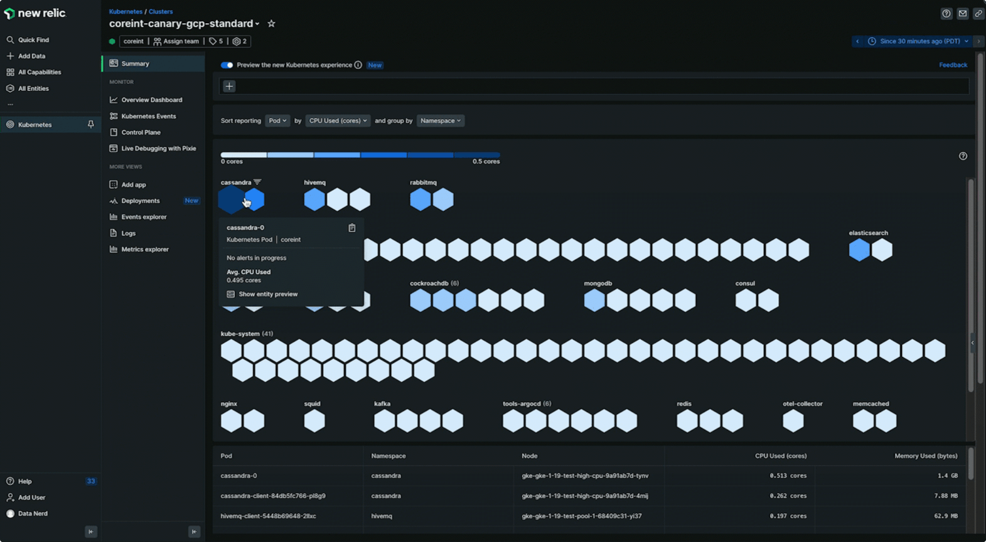Click the copy permalink icon in top bar
986x542 pixels.
coord(978,13)
